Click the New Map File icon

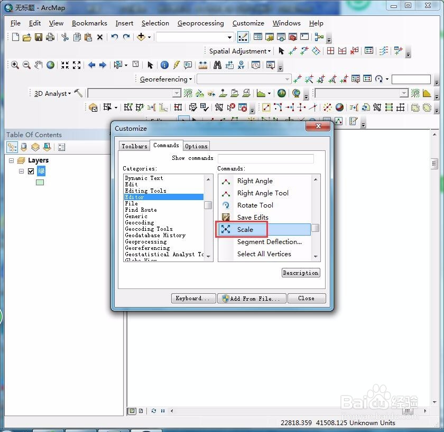(15, 37)
